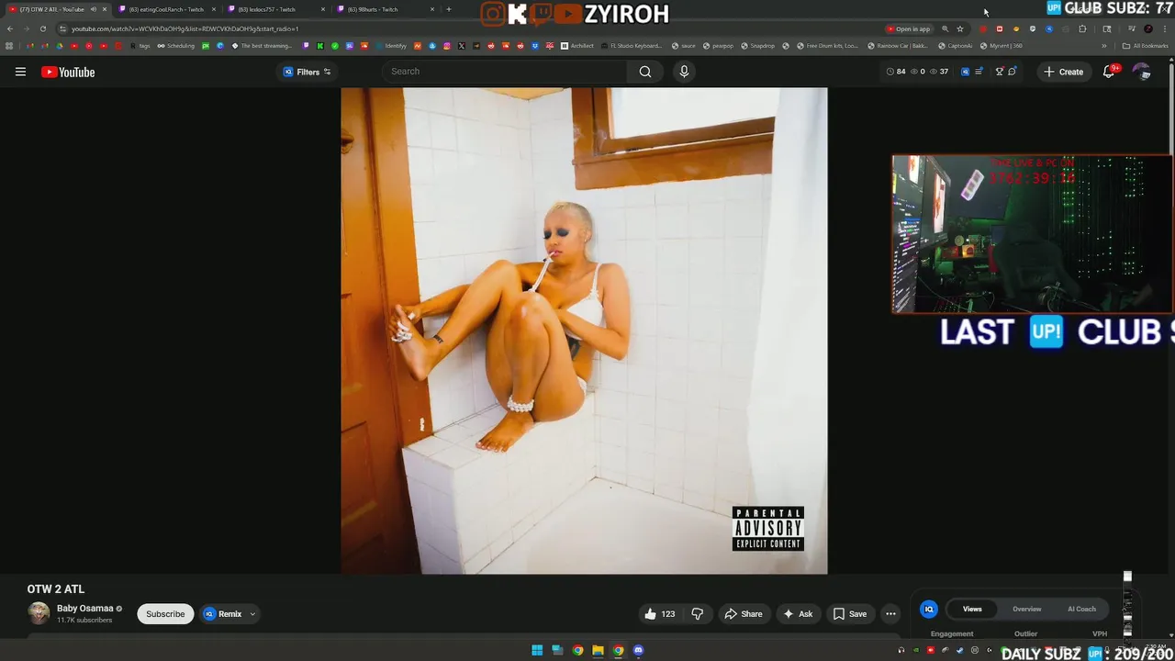
Task: Click the magnifier search button
Action: tap(645, 72)
